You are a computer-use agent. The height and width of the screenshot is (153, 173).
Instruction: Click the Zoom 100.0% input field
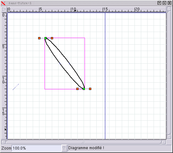[x=37, y=148]
